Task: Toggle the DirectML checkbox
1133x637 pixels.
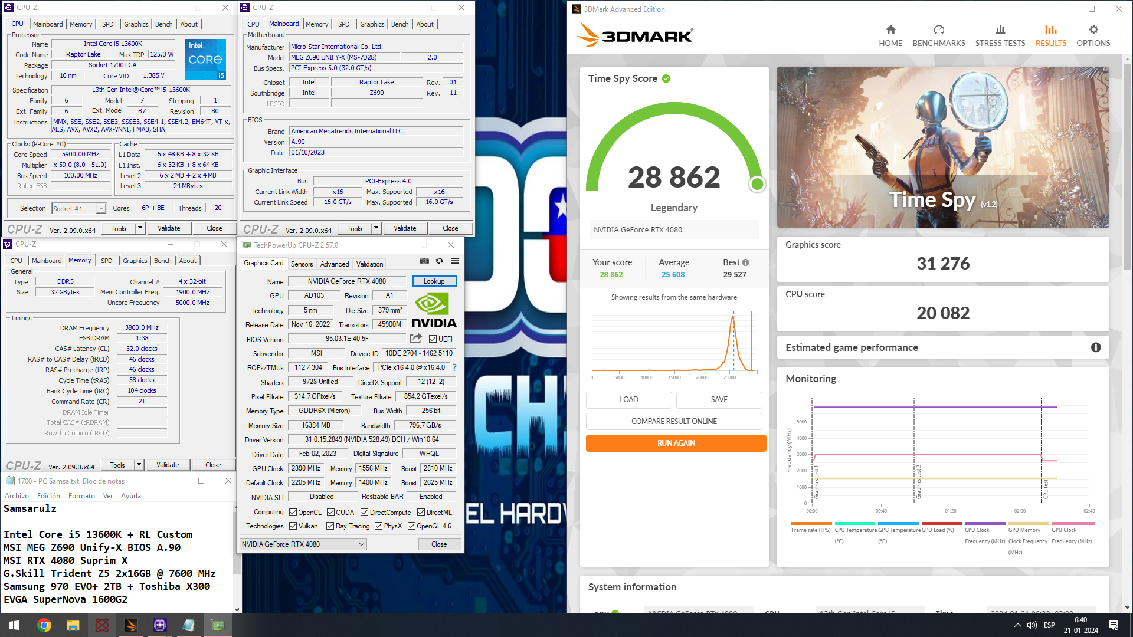Action: tap(421, 512)
